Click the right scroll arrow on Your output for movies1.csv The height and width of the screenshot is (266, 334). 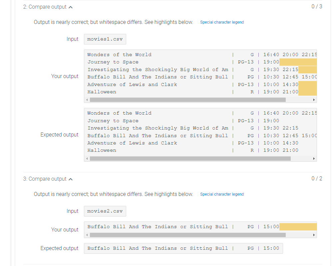(313, 99)
